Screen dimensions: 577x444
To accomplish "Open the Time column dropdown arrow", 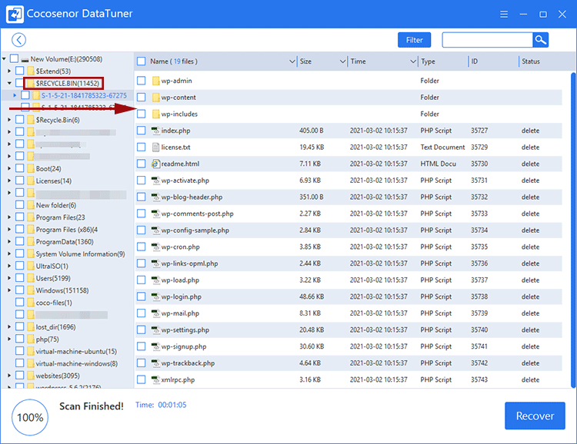I will [x=413, y=61].
